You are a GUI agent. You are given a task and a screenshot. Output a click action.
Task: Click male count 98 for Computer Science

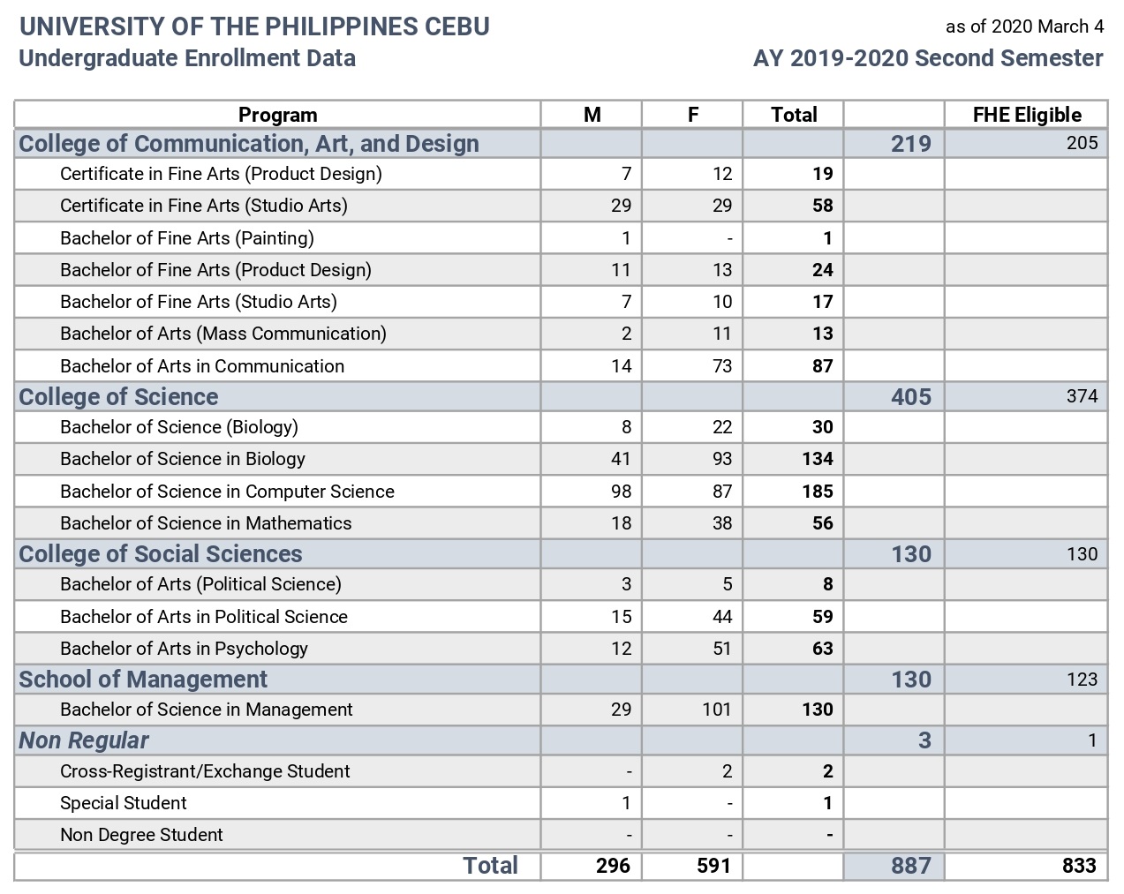pyautogui.click(x=621, y=492)
